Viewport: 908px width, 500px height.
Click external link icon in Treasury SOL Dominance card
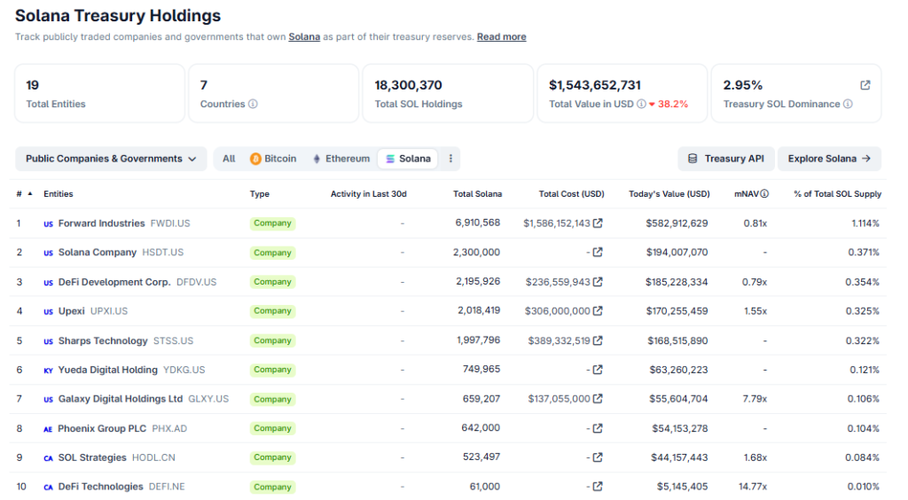865,85
